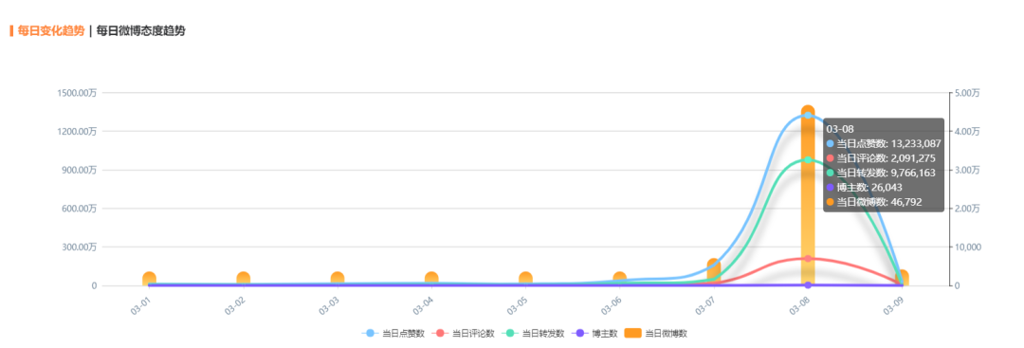Click the blue 当日点赞数 legend marker icon
Viewport: 1024px width, 348px height.
[x=371, y=333]
